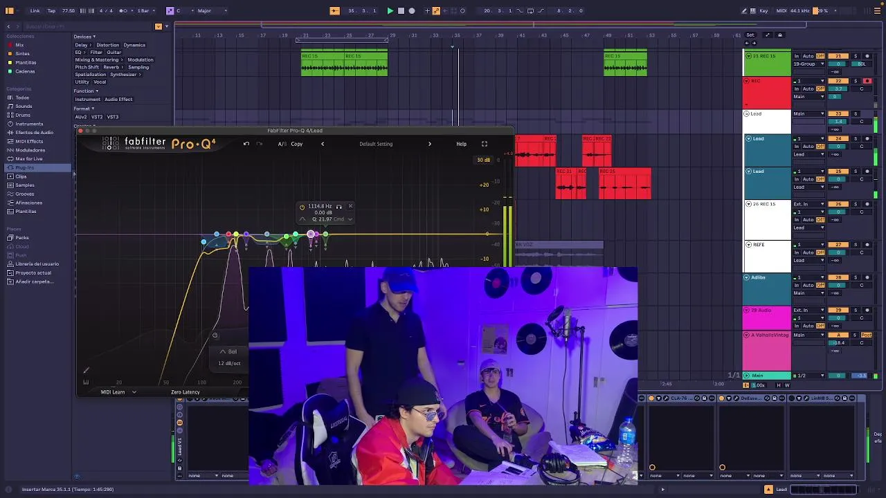Set monitor to In on Lead track 24

click(x=797, y=147)
